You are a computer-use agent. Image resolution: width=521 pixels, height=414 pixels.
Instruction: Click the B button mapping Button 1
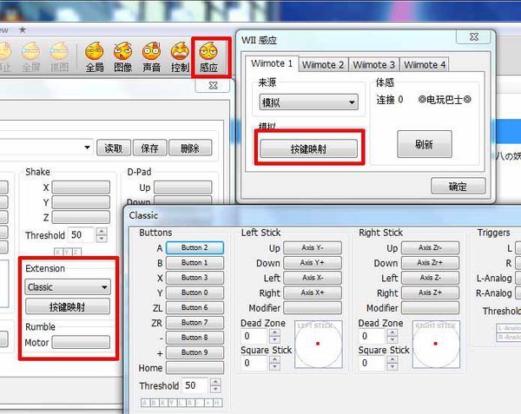coord(195,263)
